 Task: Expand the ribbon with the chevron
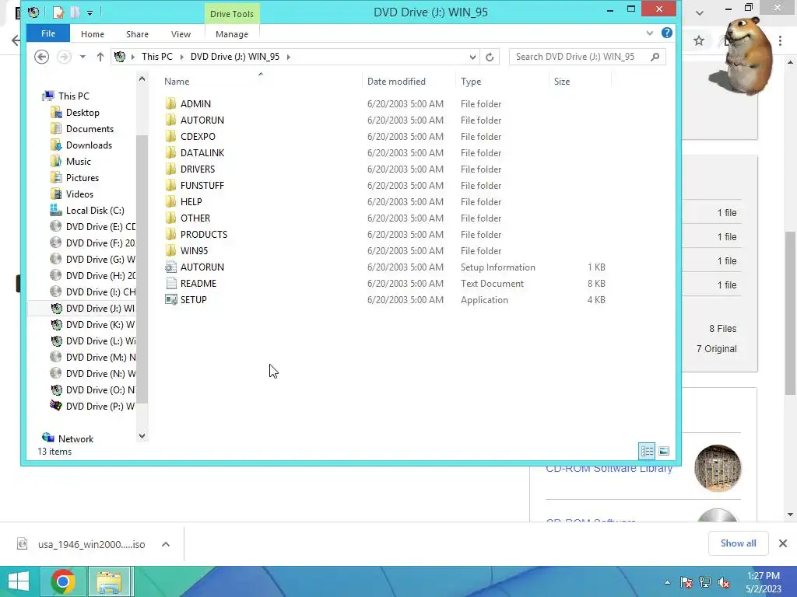(650, 33)
